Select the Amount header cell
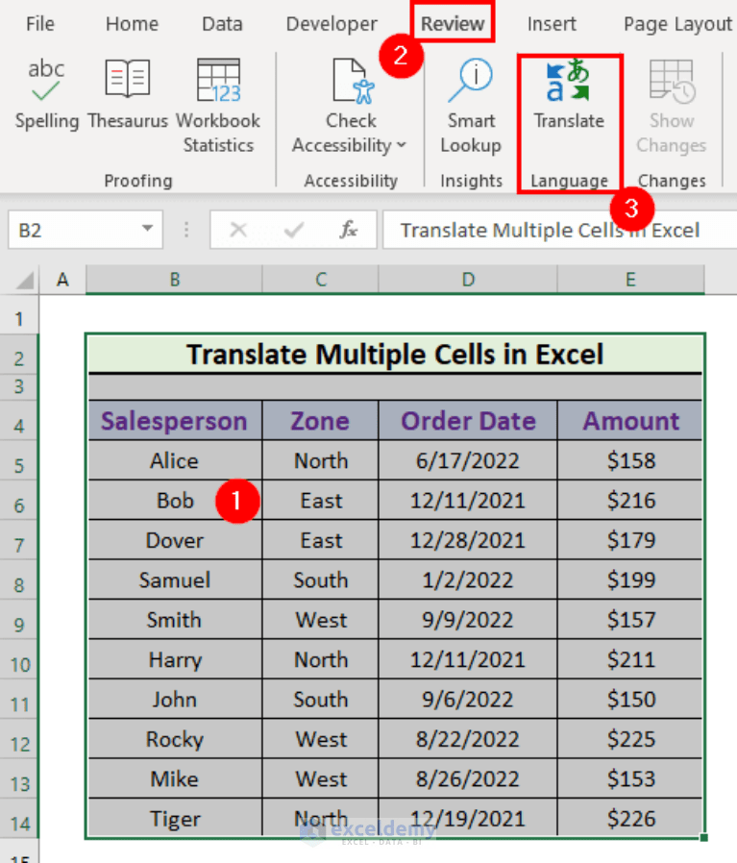The width and height of the screenshot is (737, 863). tap(630, 421)
